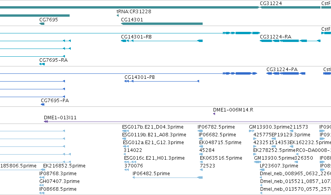The image size is (331, 195).
Task: Select the EK063516.5prime label
Action: point(221,158)
